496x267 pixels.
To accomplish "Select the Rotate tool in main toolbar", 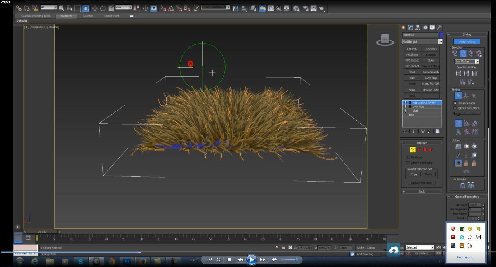I will click(x=103, y=8).
